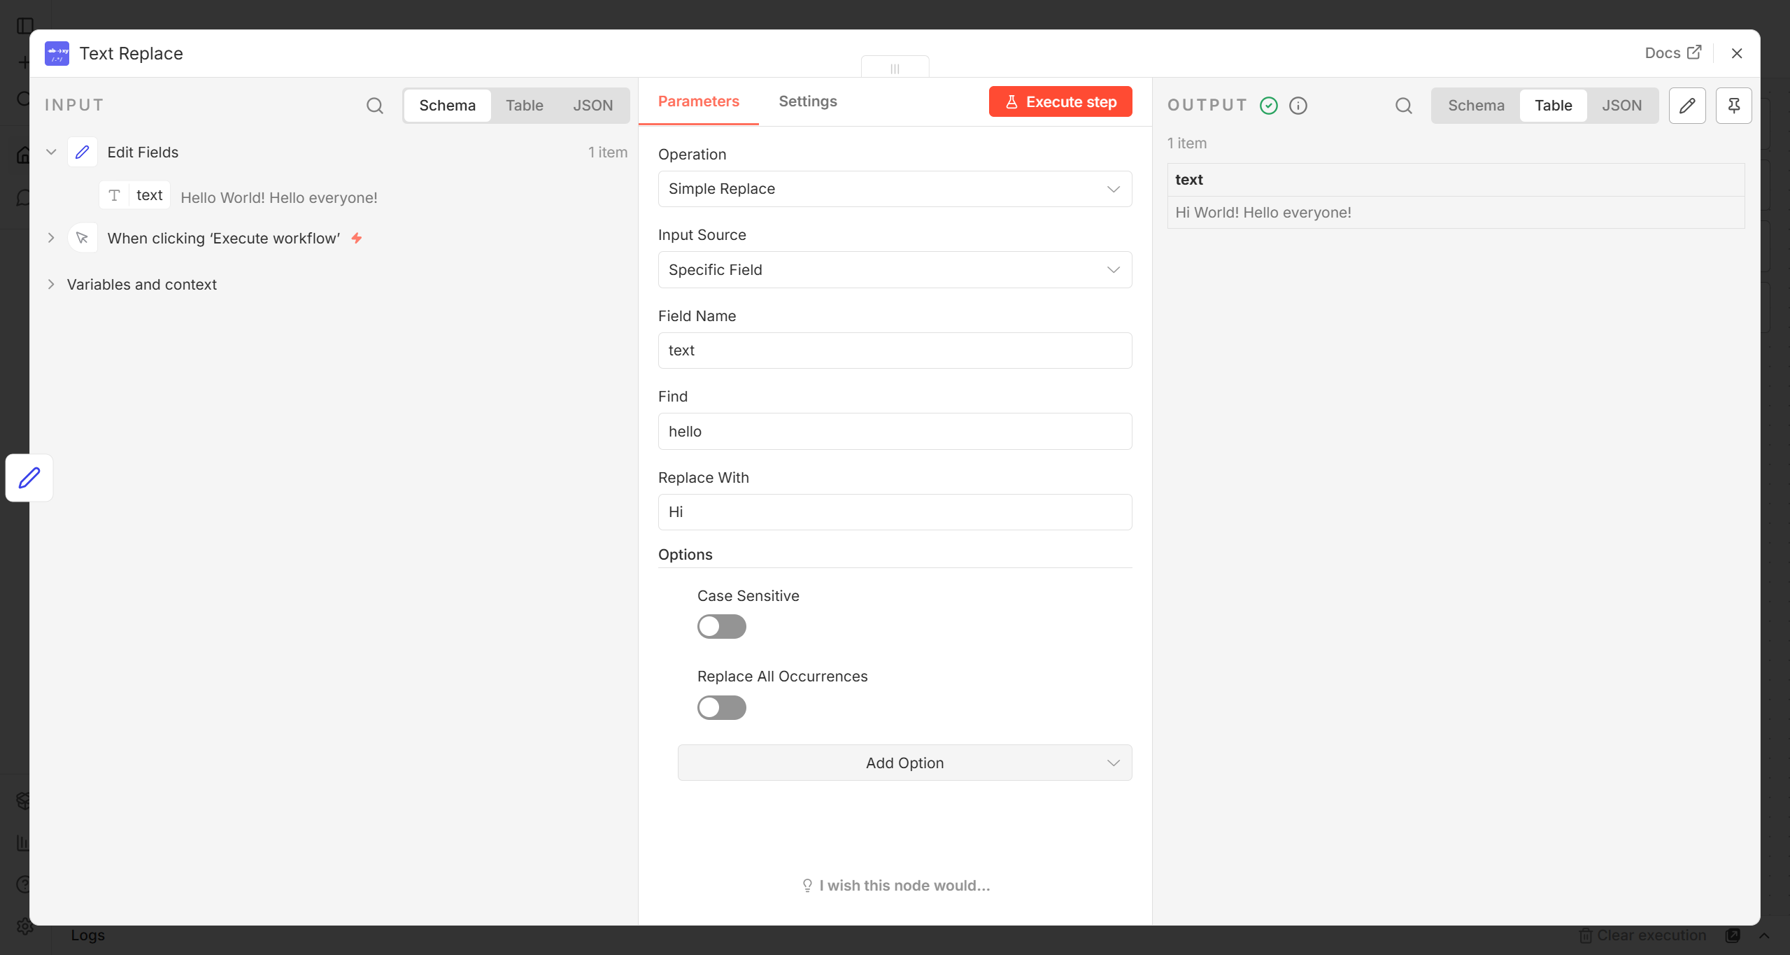This screenshot has height=955, width=1790.
Task: Pin the output data
Action: (1734, 106)
